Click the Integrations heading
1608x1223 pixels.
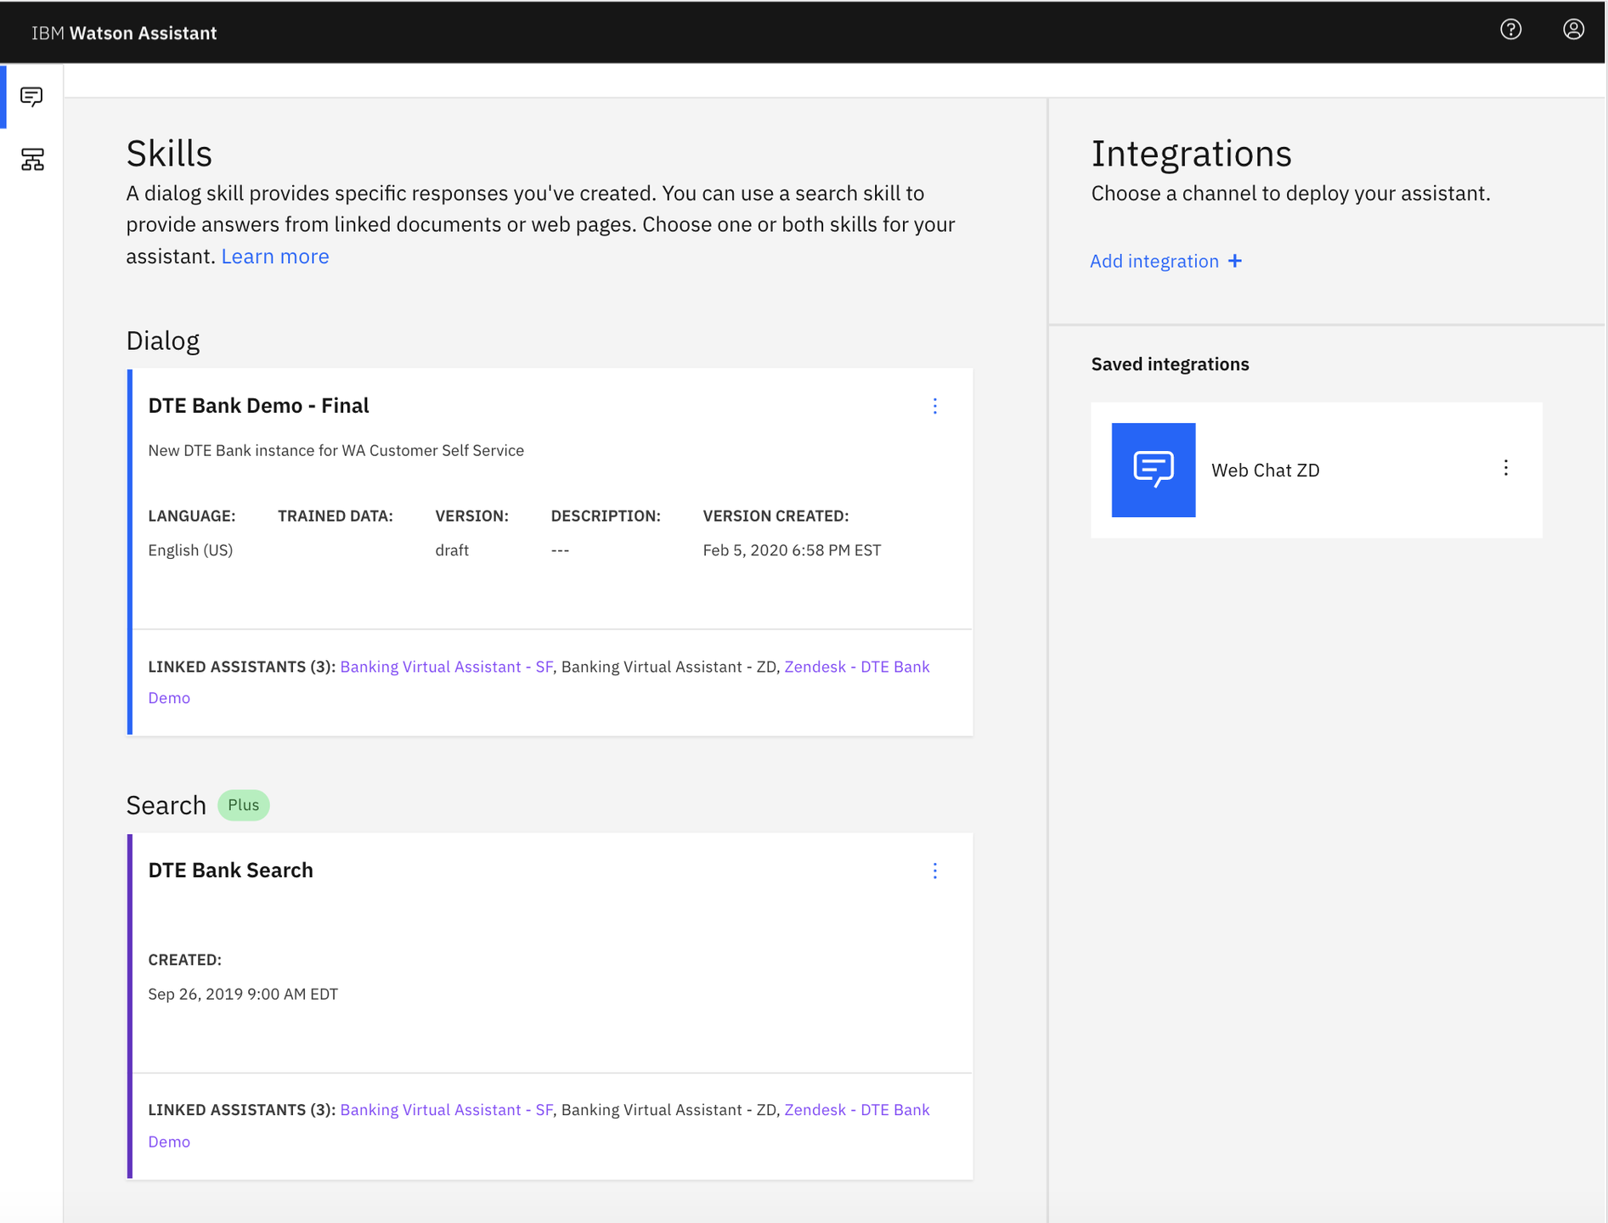[1191, 154]
